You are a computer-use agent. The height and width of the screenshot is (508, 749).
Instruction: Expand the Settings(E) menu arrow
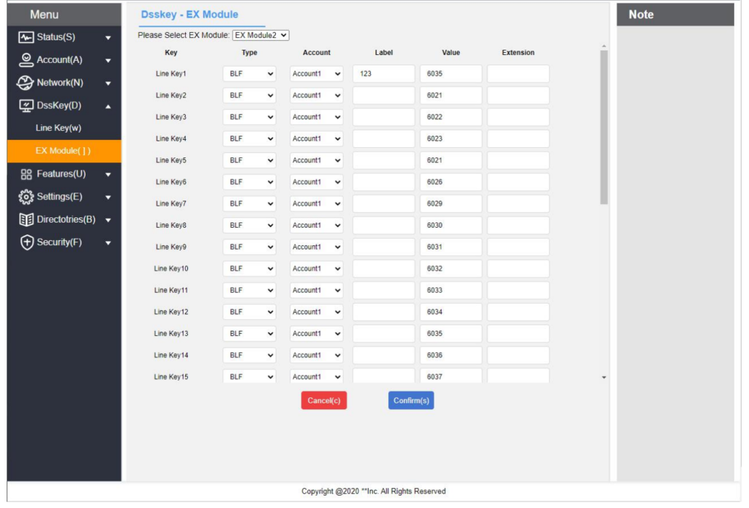[108, 198]
